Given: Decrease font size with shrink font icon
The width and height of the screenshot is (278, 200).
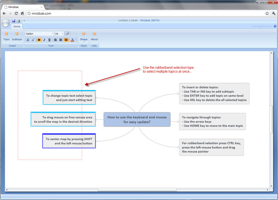Looking at the screenshot, I should (33, 40).
